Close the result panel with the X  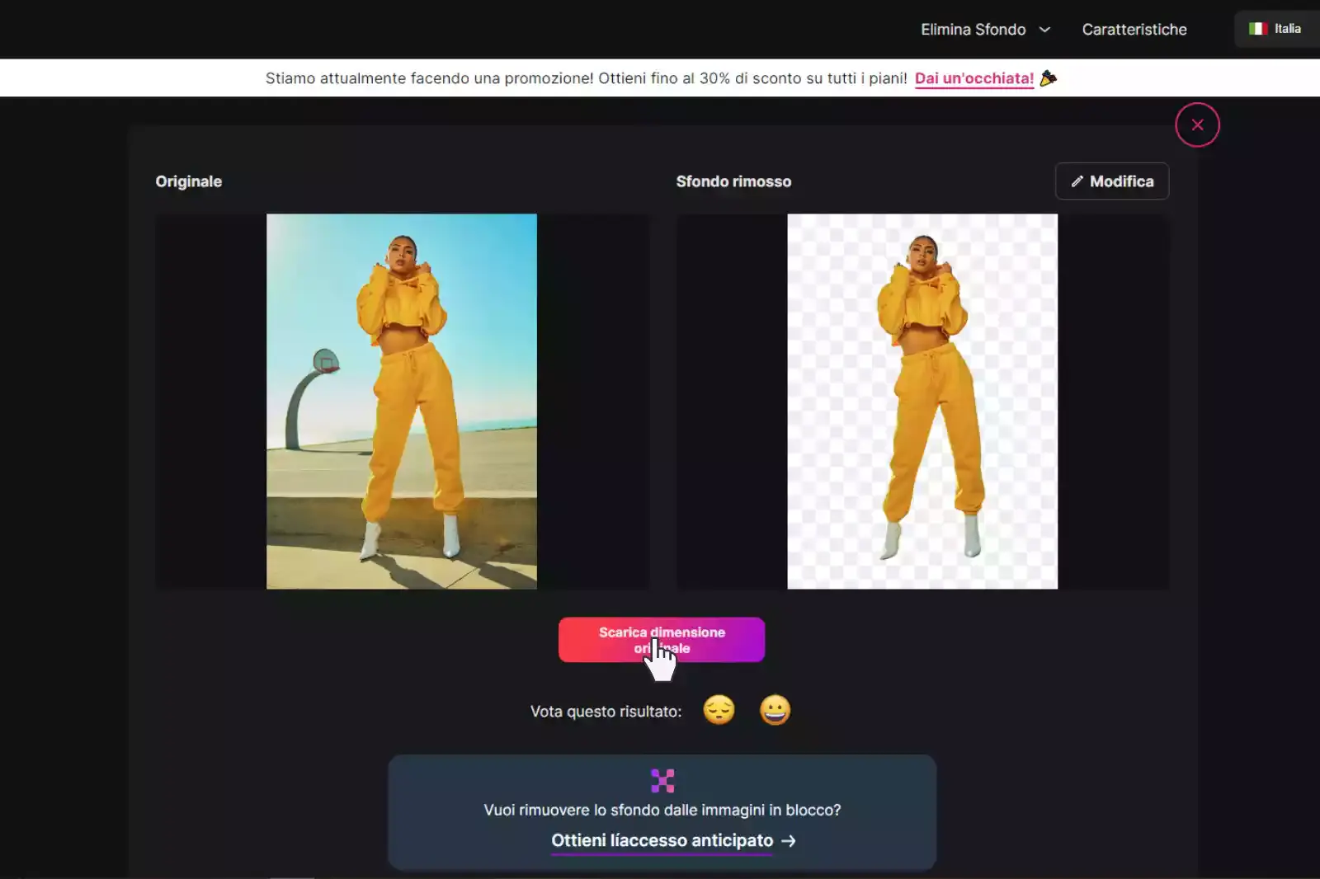1197,125
